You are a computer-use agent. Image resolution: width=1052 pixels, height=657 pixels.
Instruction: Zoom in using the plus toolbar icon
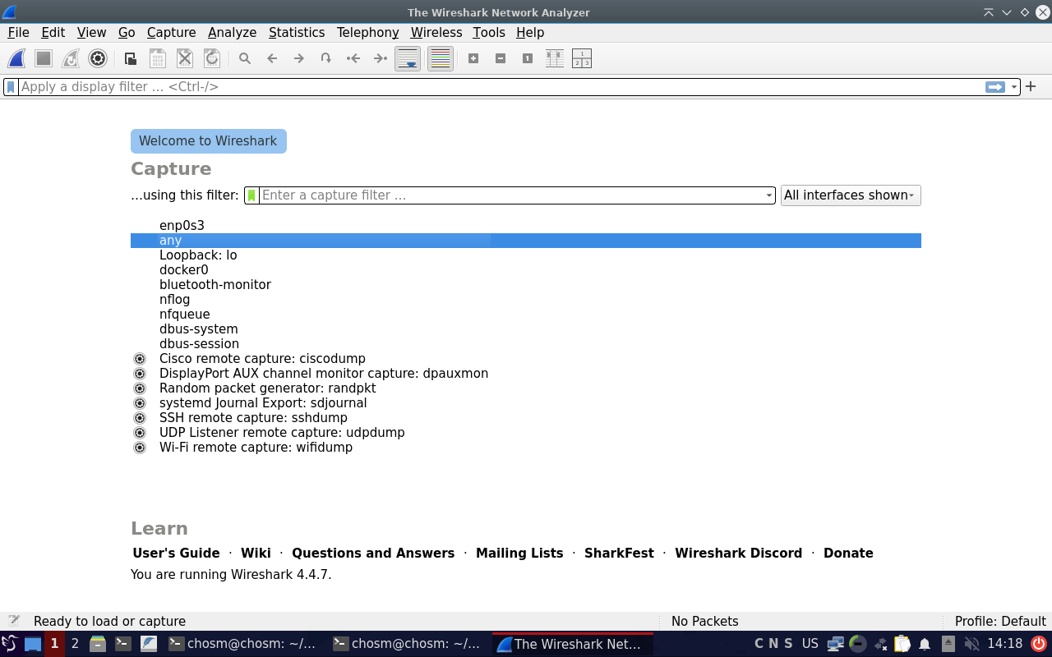(473, 58)
